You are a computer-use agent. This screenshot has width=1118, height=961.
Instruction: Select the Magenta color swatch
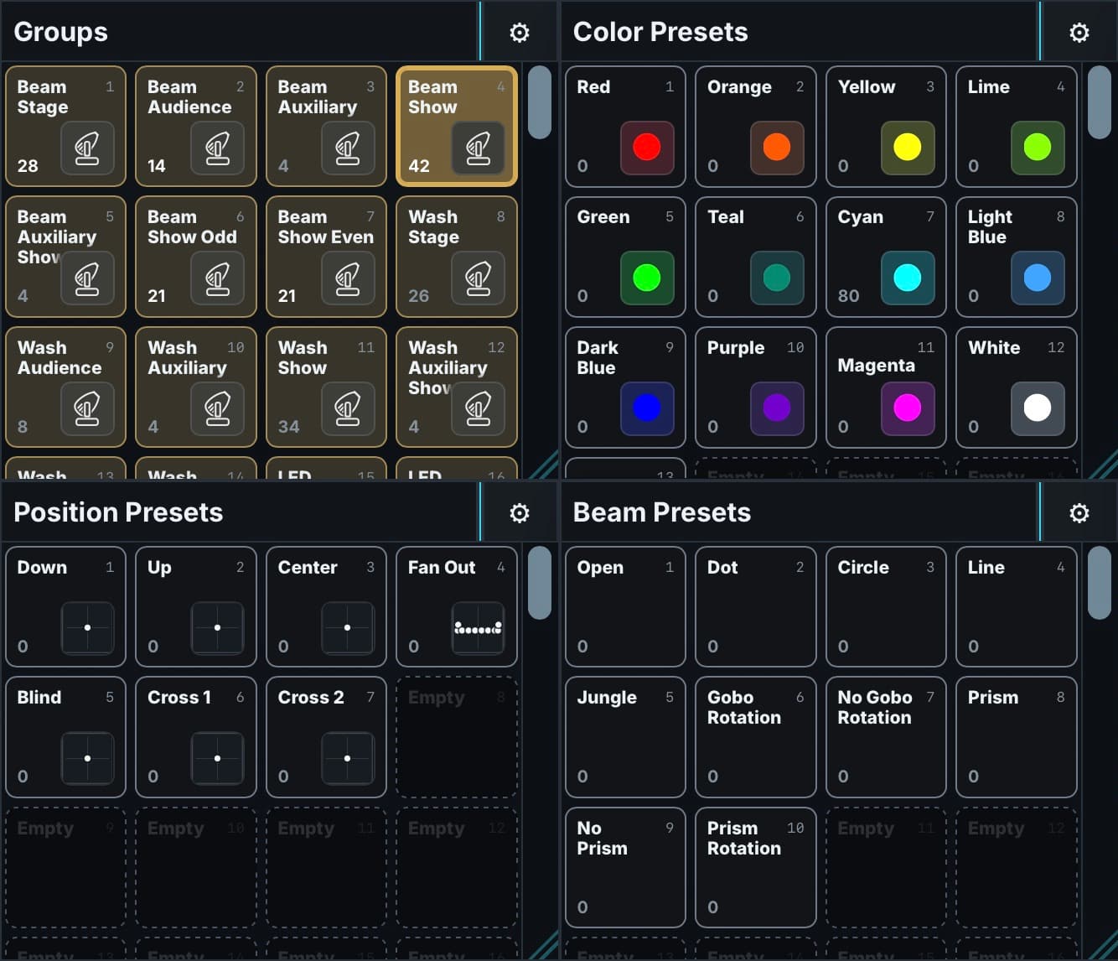click(908, 408)
